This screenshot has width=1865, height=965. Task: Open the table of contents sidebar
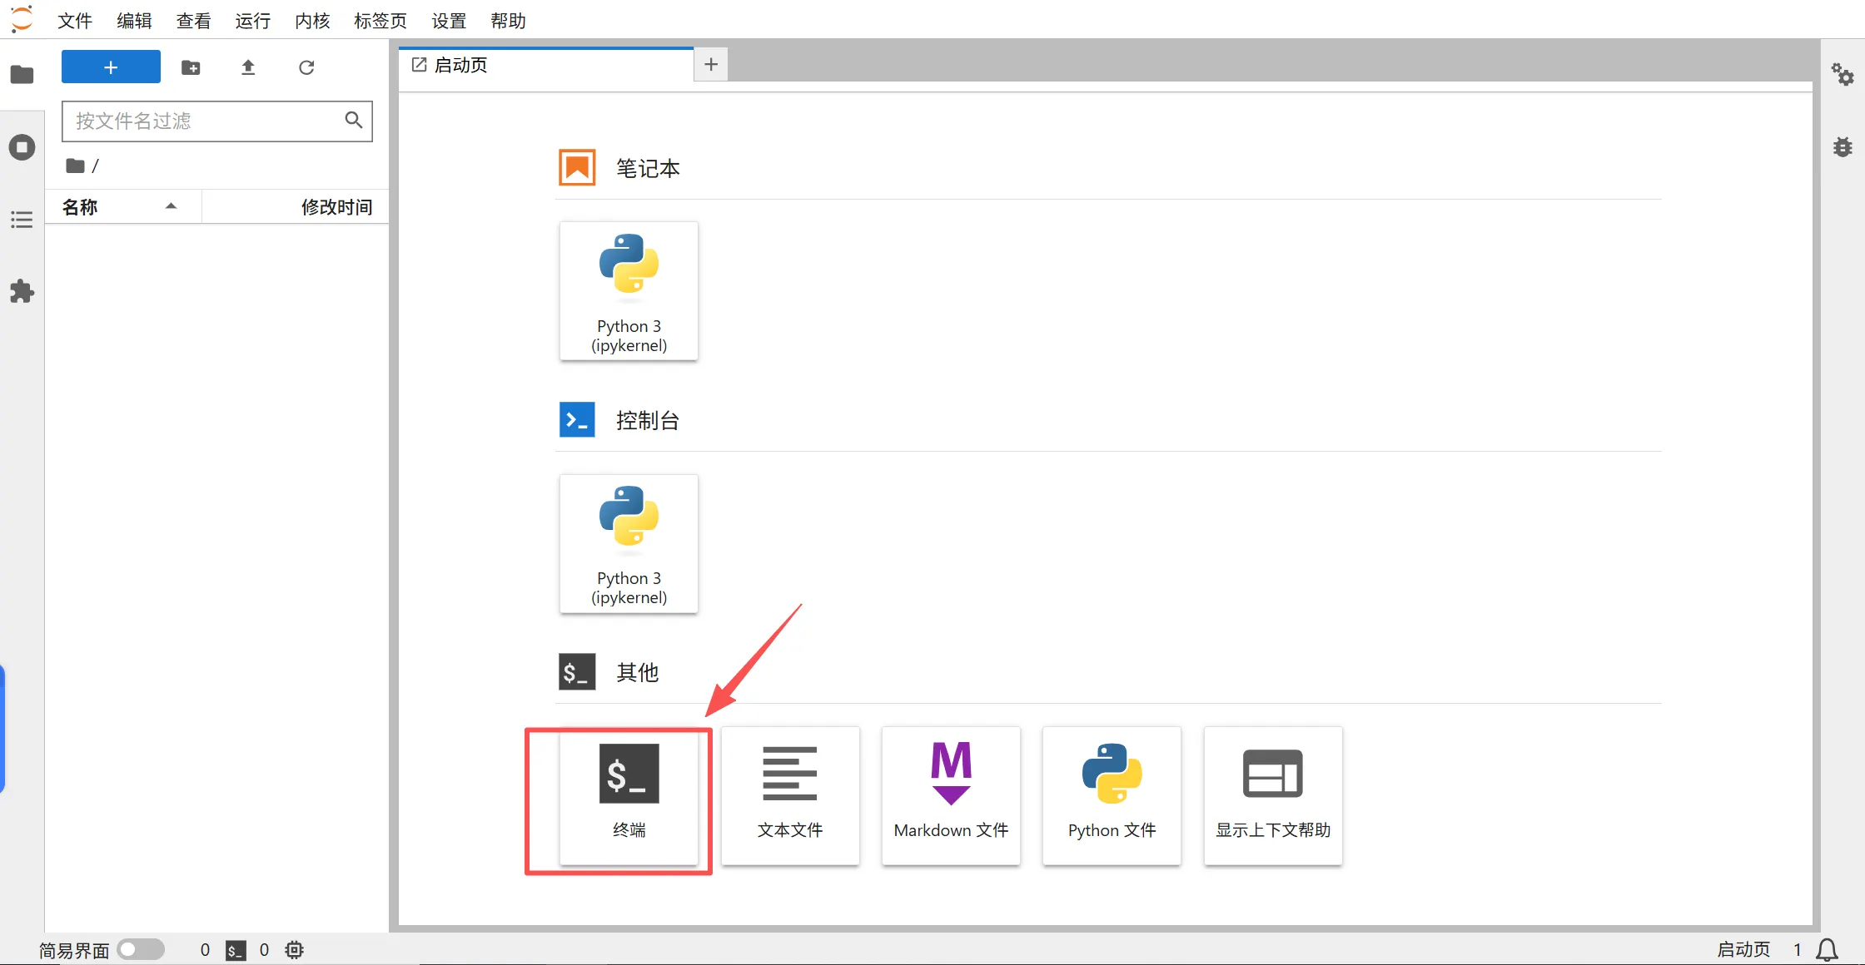(x=22, y=220)
